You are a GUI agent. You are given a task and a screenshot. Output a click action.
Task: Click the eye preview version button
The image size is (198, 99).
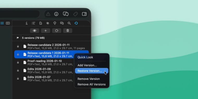click(34, 31)
